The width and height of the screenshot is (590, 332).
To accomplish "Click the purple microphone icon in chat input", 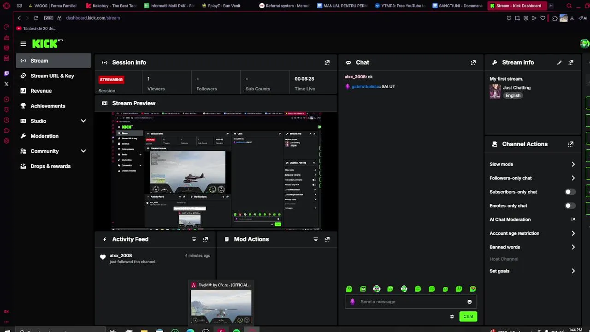I will point(353,302).
